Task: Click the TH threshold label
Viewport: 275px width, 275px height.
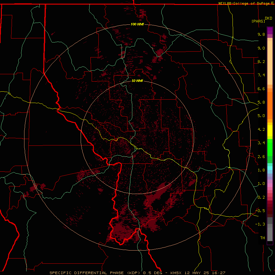Action: (262, 238)
